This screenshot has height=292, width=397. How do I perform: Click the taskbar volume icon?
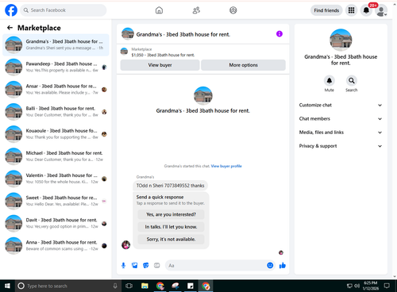(x=357, y=286)
